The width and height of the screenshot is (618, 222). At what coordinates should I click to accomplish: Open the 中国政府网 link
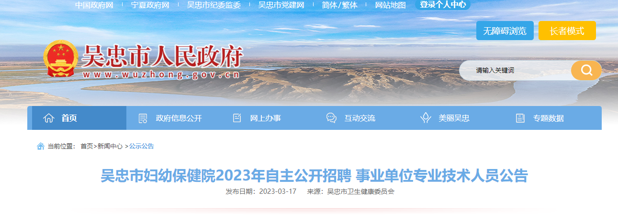click(94, 5)
